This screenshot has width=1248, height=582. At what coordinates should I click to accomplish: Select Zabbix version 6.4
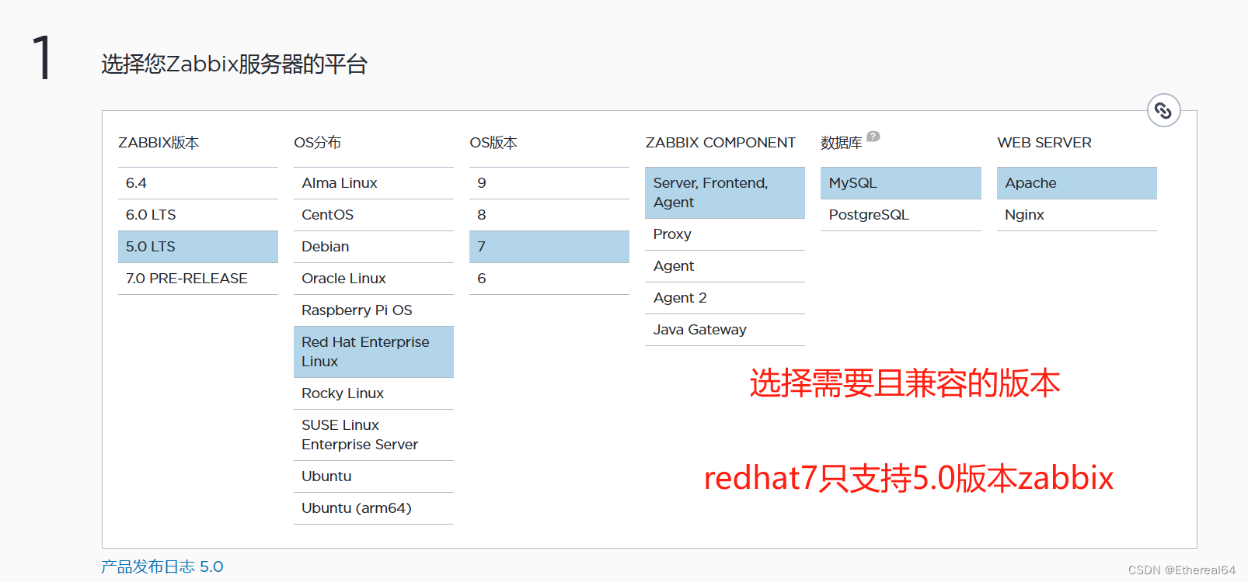coord(198,183)
